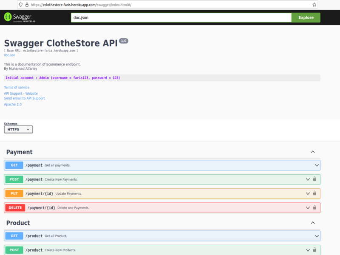Click lock icon on POST /product
The width and height of the screenshot is (340, 255).
point(314,250)
